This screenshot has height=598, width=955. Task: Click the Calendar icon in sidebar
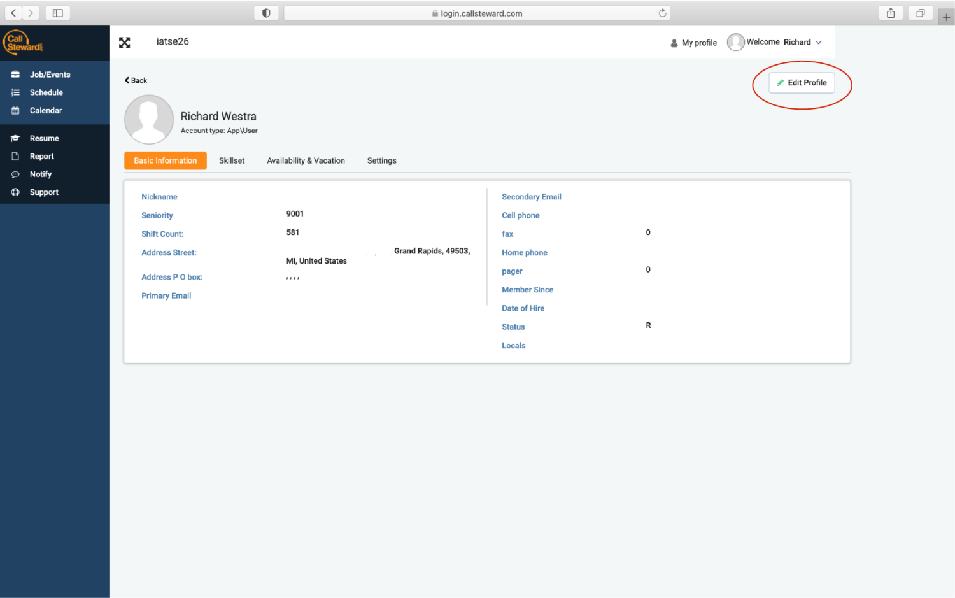(15, 111)
